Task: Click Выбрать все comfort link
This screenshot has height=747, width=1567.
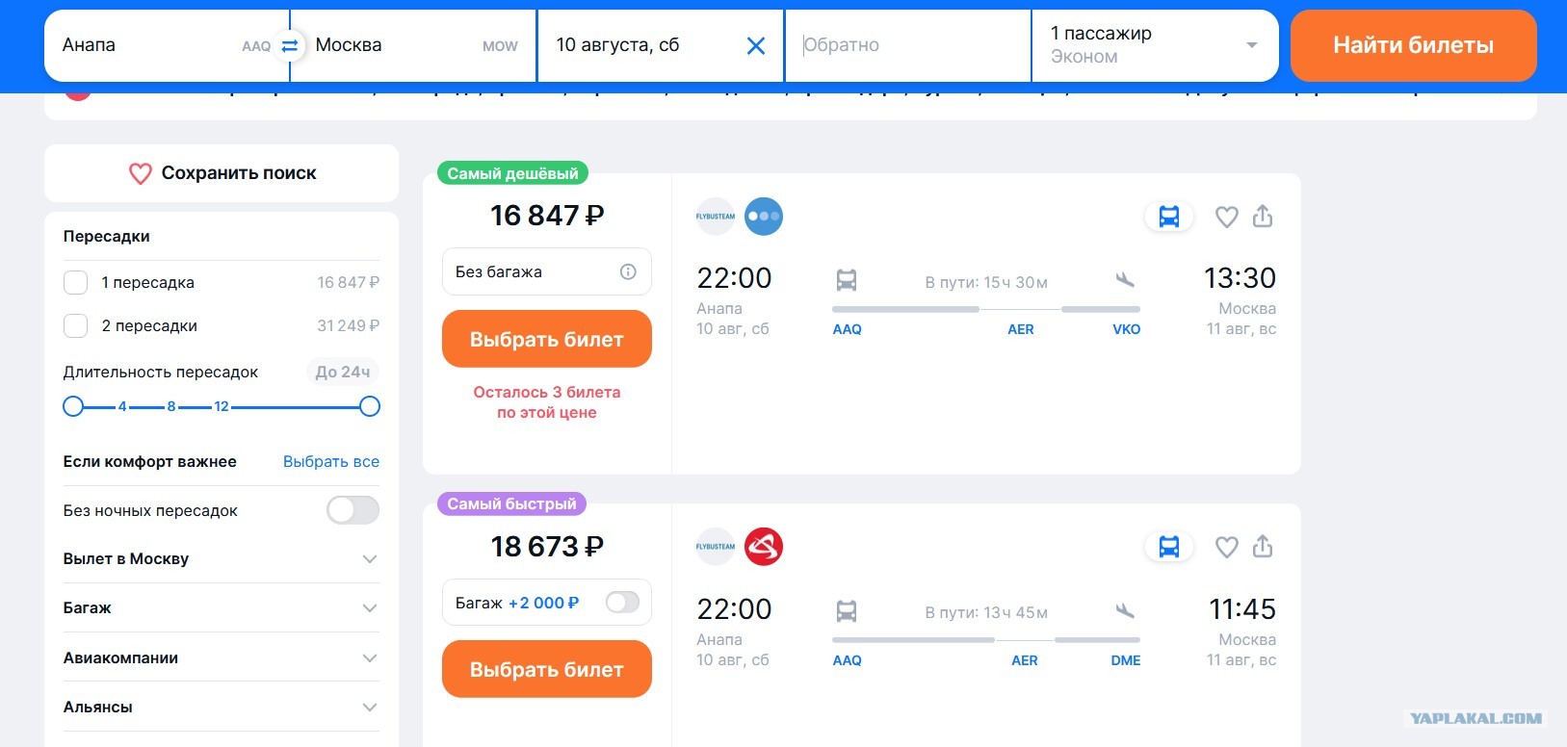Action: click(330, 461)
